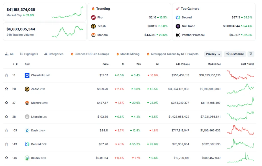Star Chainlink as a favorite
The width and height of the screenshot is (262, 166).
pos(7,75)
